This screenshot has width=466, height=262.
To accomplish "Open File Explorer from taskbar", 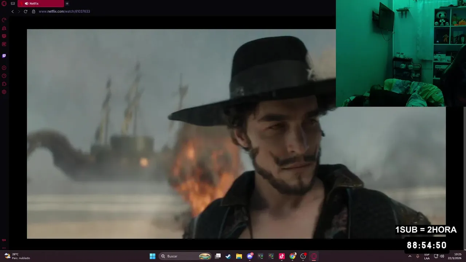I will coord(239,256).
